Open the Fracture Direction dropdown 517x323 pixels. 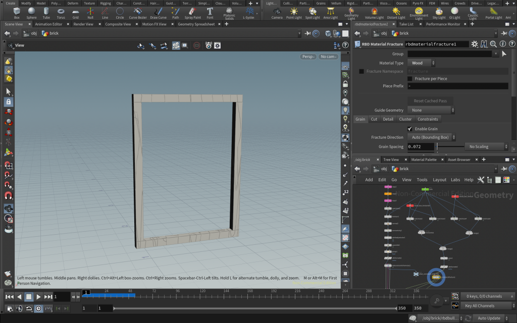[432, 137]
